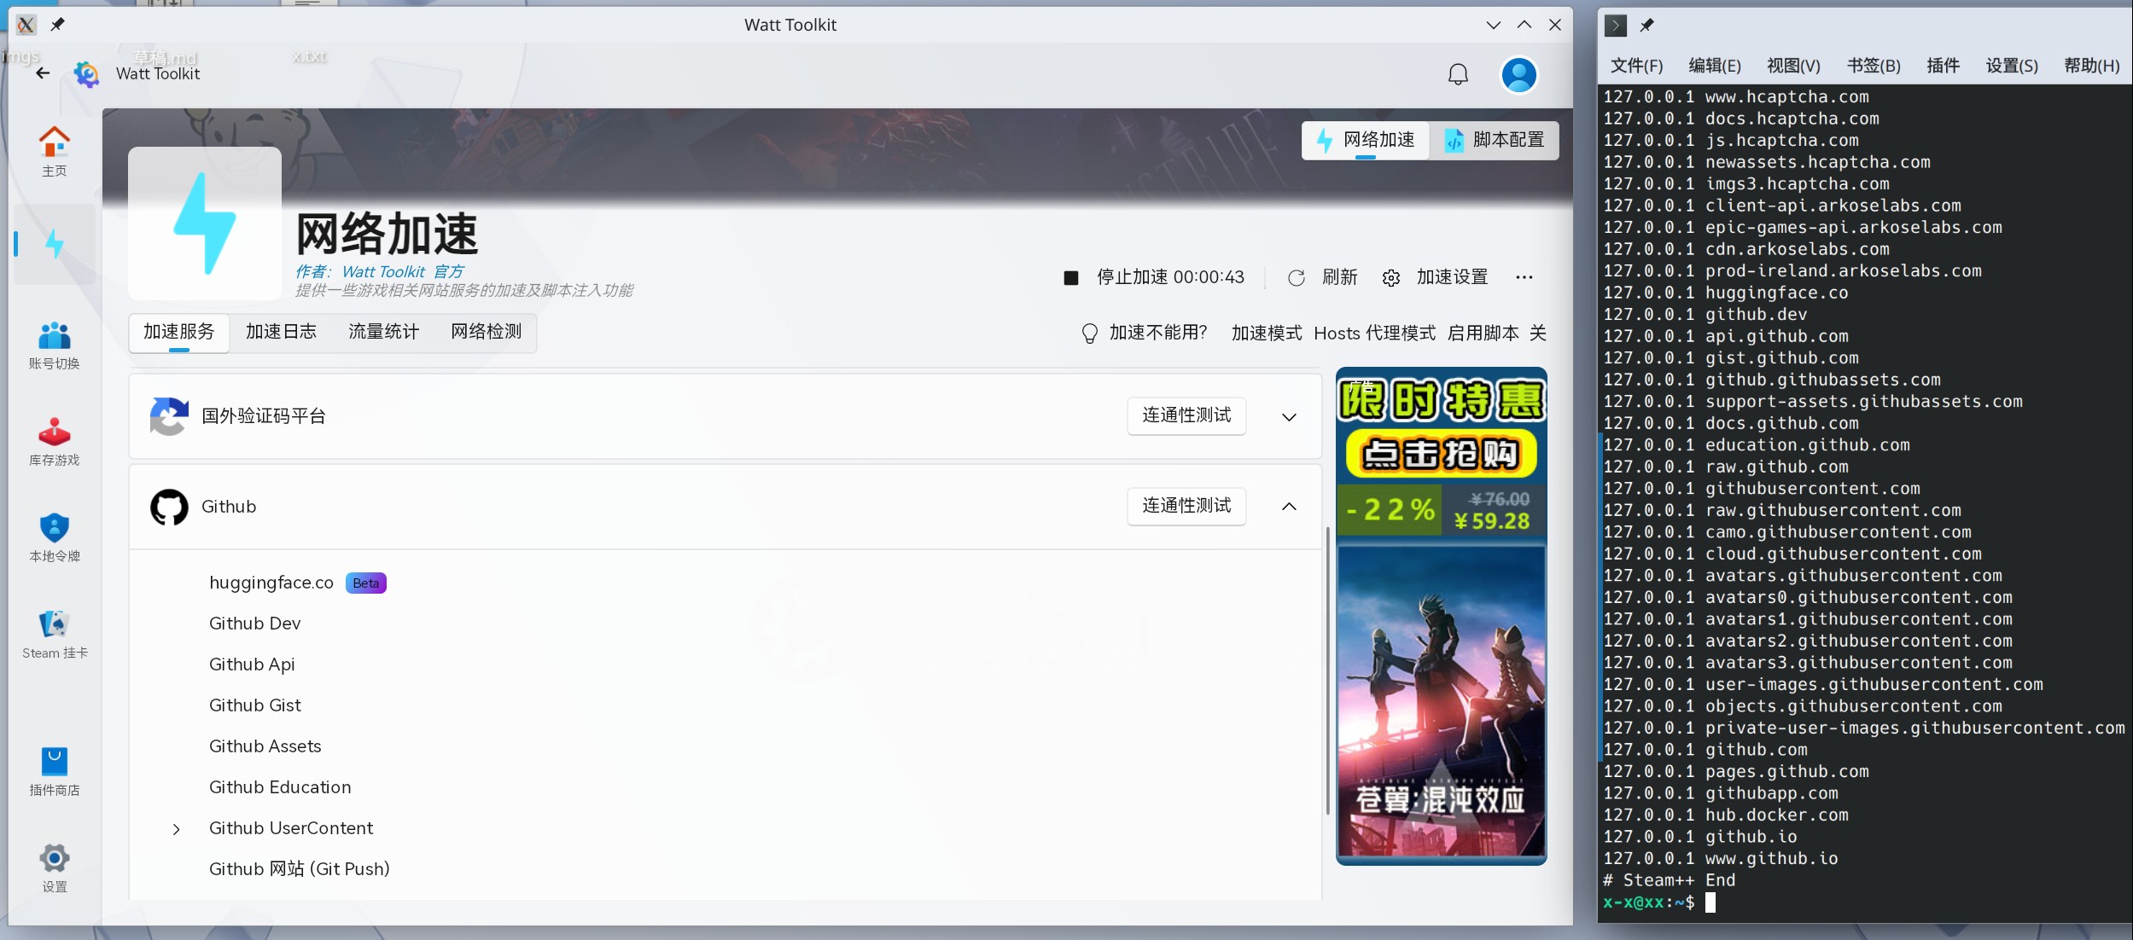Screen dimensions: 2133x940
Task: Open Account Switch (账号切换) in sidebar
Action: point(54,345)
